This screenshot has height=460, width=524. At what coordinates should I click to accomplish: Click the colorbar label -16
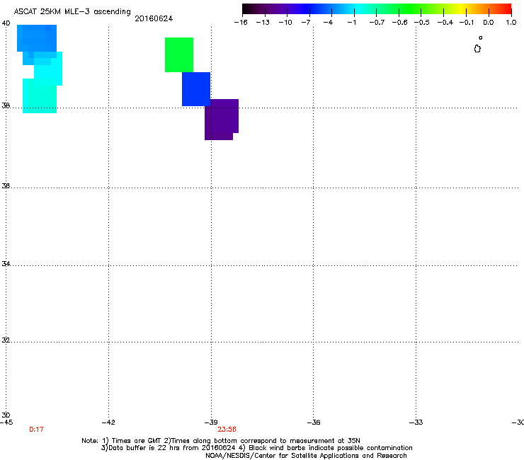[241, 23]
